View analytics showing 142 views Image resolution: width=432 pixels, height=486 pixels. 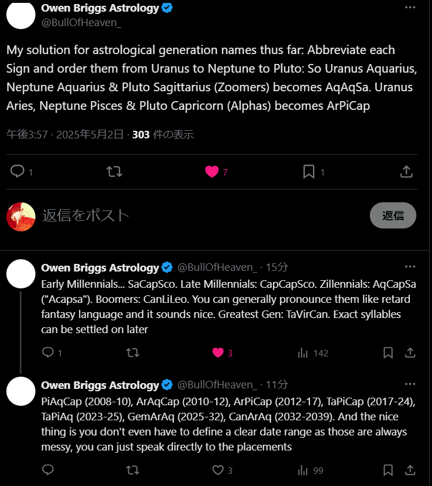tap(313, 353)
